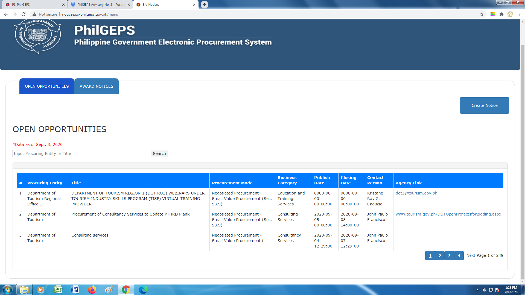Go to page 3 of results
This screenshot has height=295, width=525.
(449, 256)
